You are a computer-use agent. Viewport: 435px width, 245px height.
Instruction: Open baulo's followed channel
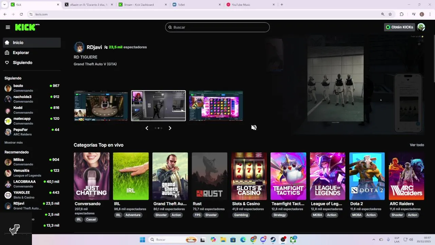pyautogui.click(x=32, y=88)
